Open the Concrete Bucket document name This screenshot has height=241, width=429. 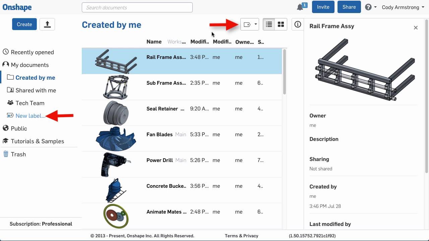[x=166, y=186]
